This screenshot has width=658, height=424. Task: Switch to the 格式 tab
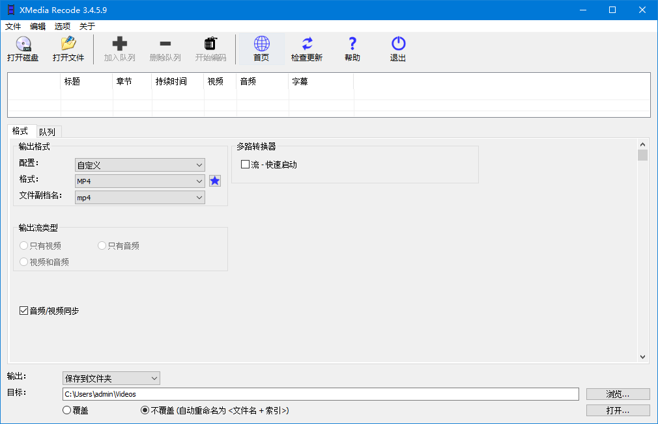pos(20,131)
